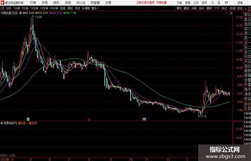Click the MA20: 8.52 value label
The image size is (251, 161).
pos(56,13)
